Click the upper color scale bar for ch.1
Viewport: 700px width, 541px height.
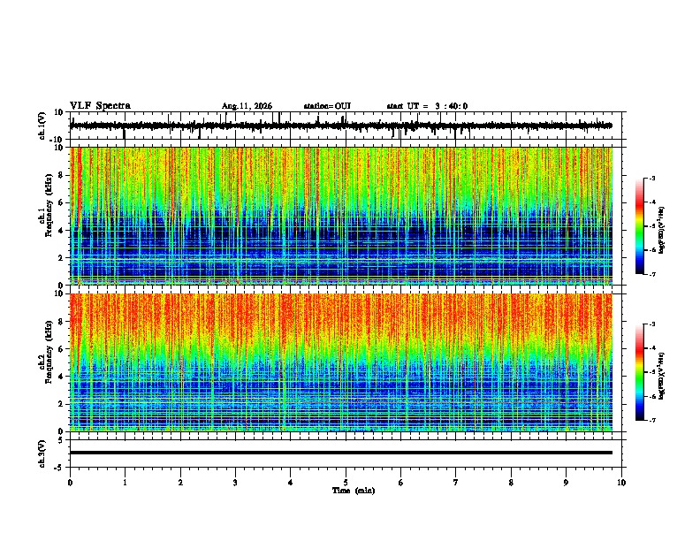[x=639, y=226]
